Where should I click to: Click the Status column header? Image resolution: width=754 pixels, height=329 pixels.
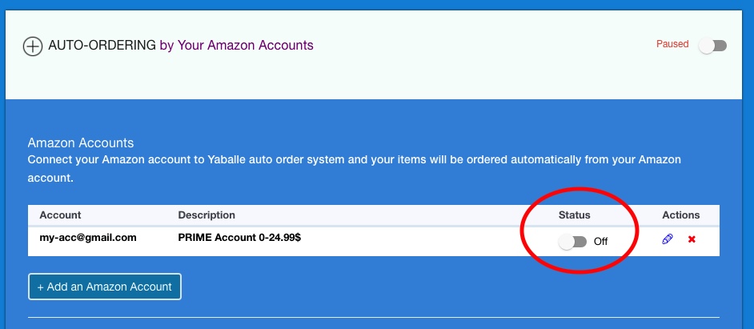(574, 215)
